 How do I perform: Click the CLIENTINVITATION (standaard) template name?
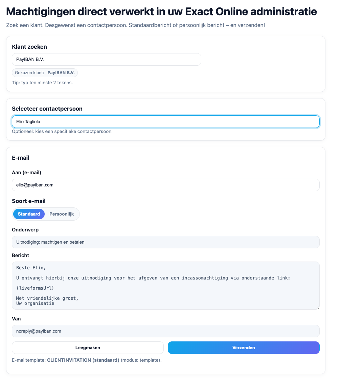(83, 360)
